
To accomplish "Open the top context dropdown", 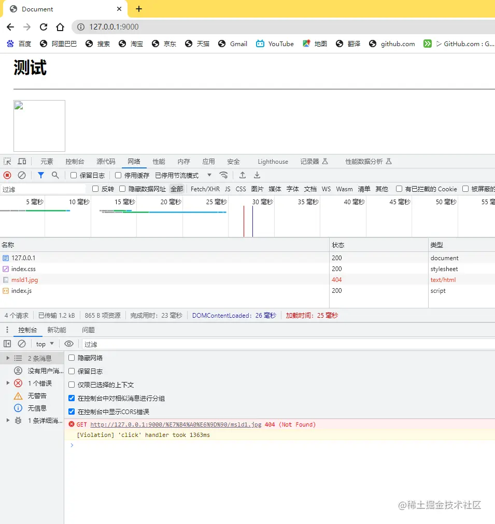I will pyautogui.click(x=45, y=344).
